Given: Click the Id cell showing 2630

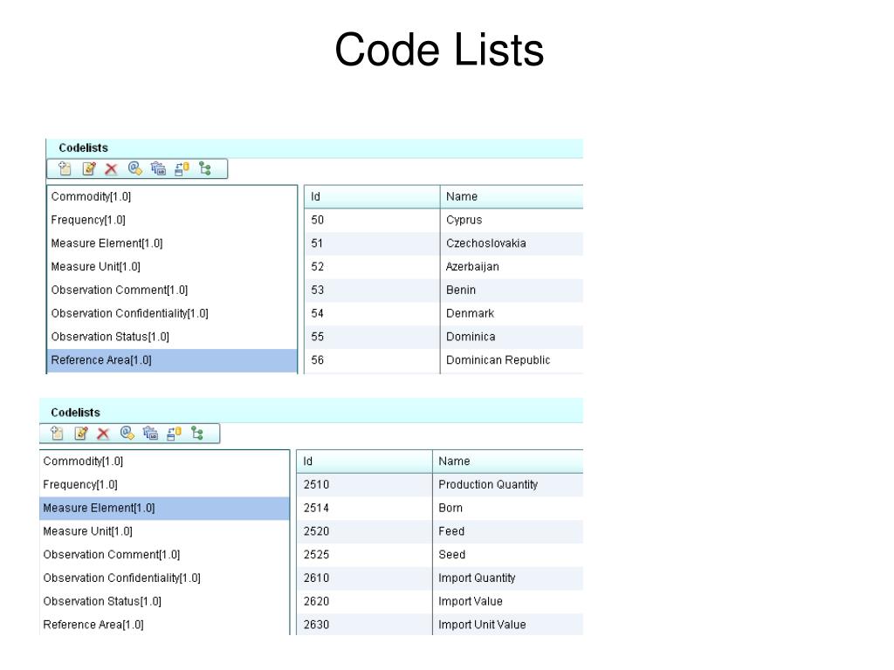Looking at the screenshot, I should coord(364,625).
